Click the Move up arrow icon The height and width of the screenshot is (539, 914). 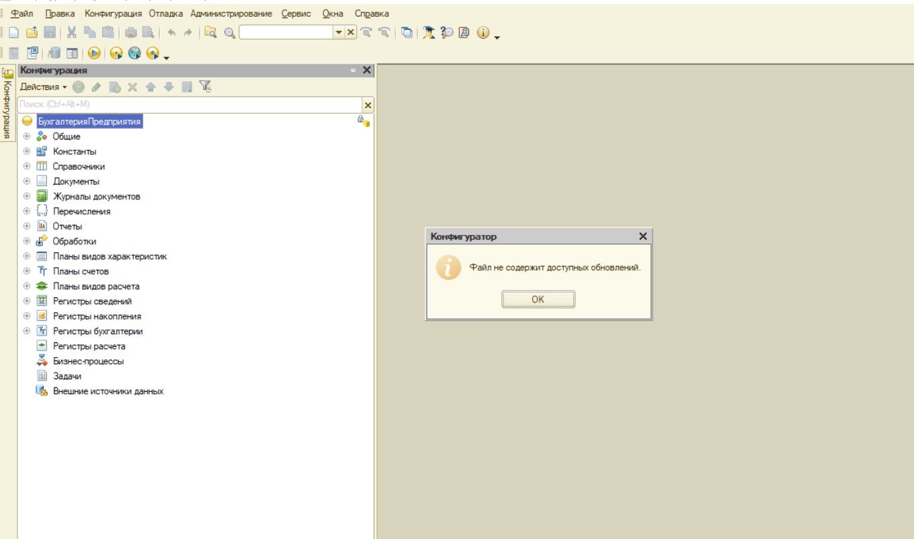pos(151,87)
